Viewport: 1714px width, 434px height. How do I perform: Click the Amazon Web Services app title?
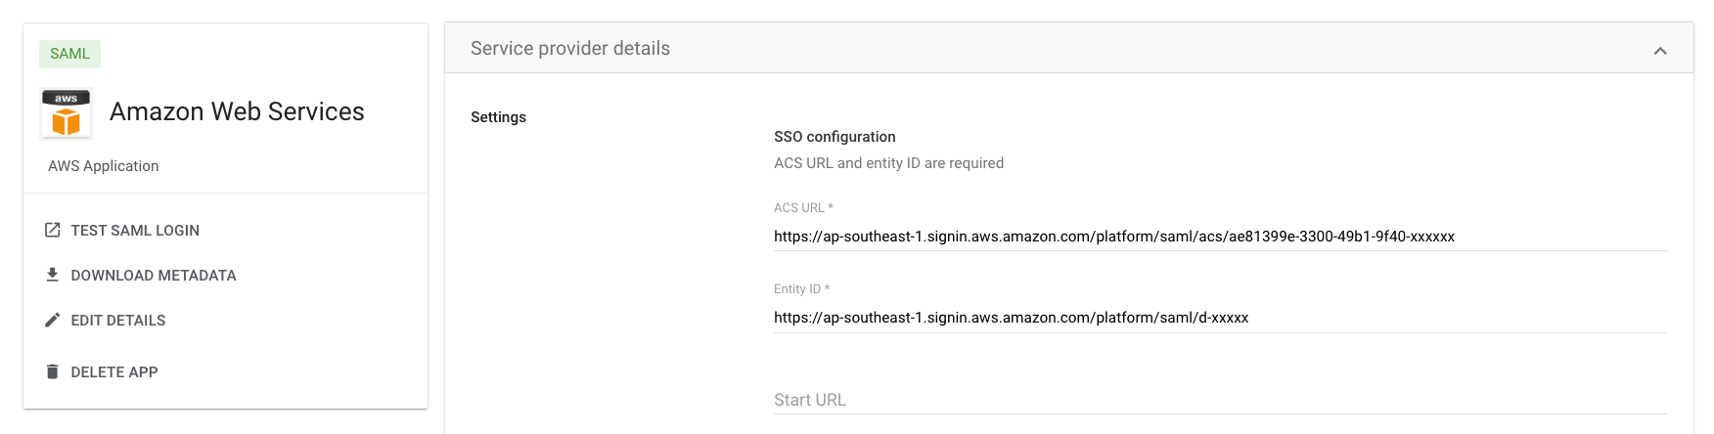click(x=237, y=111)
